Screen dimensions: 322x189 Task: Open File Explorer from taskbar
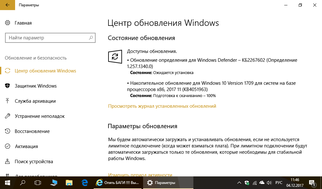[x=69, y=183]
